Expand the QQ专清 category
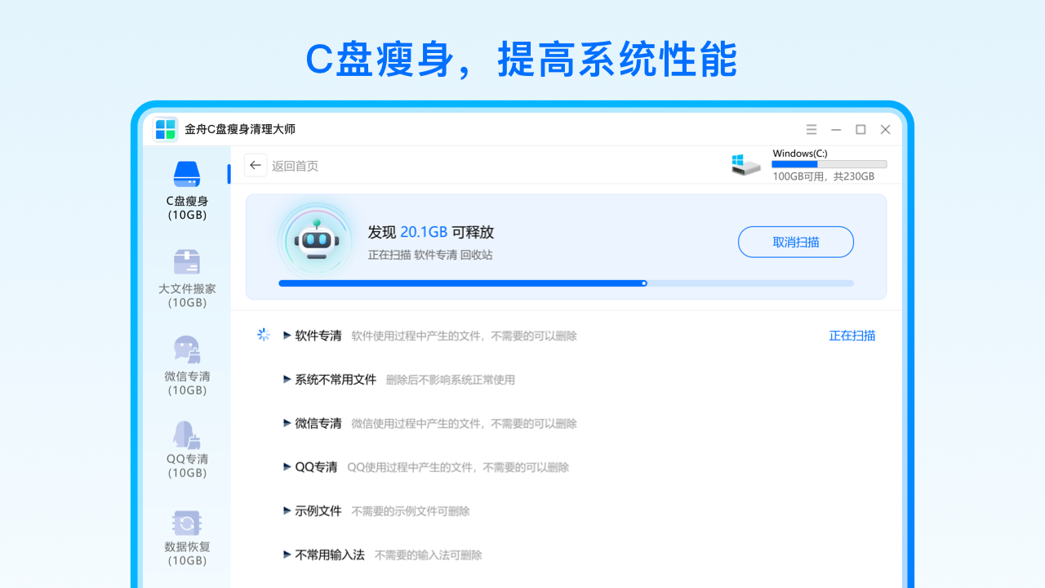This screenshot has height=588, width=1045. (x=309, y=467)
